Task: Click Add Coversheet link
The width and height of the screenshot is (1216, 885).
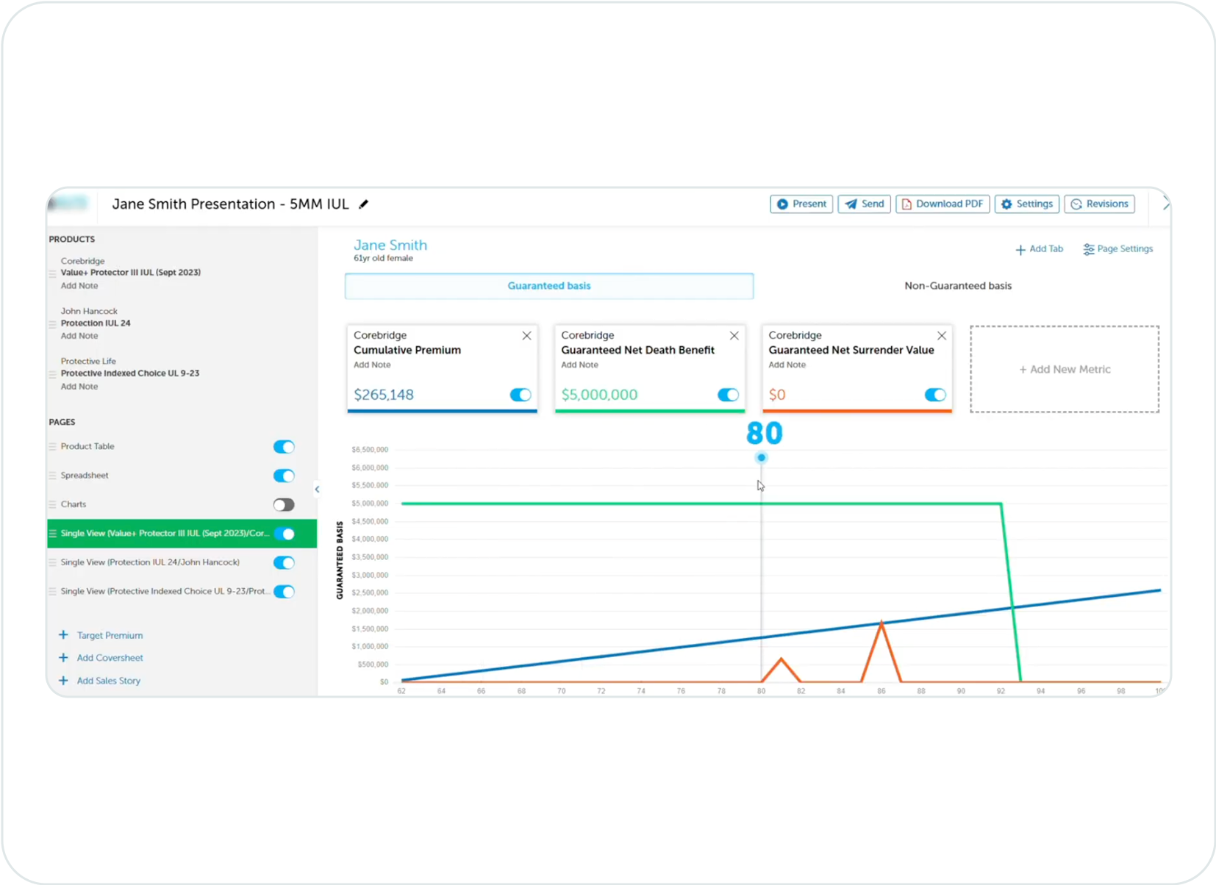Action: (x=101, y=658)
